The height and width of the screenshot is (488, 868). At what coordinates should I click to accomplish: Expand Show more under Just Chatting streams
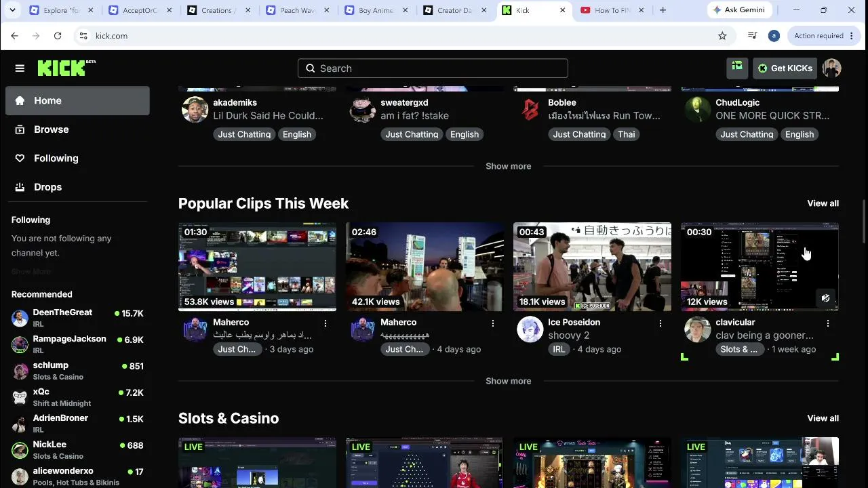click(x=508, y=166)
